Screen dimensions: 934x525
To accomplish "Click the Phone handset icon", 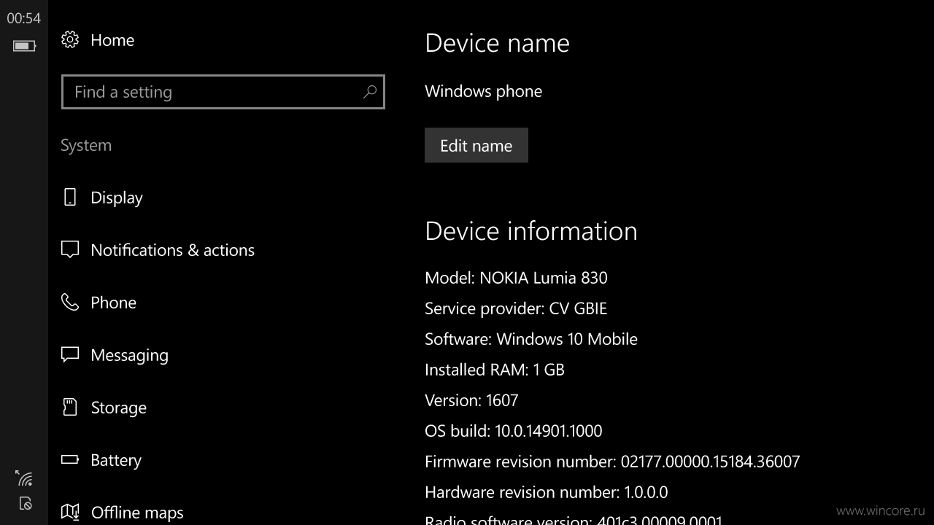I will tap(70, 303).
